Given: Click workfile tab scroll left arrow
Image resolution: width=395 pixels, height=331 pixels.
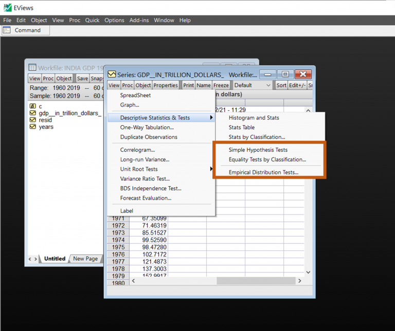Looking at the screenshot, I should click(x=30, y=259).
